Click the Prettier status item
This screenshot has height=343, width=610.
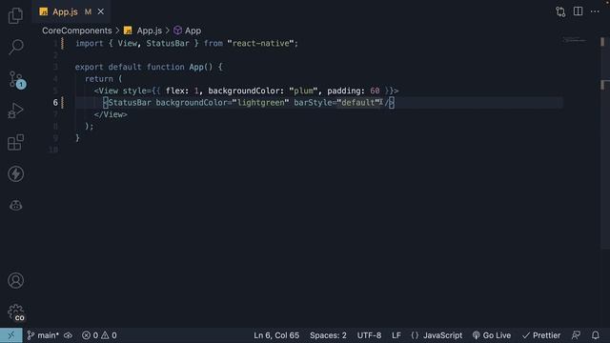[x=541, y=335]
